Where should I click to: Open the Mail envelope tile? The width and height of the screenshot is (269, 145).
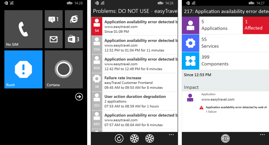[x=54, y=39]
